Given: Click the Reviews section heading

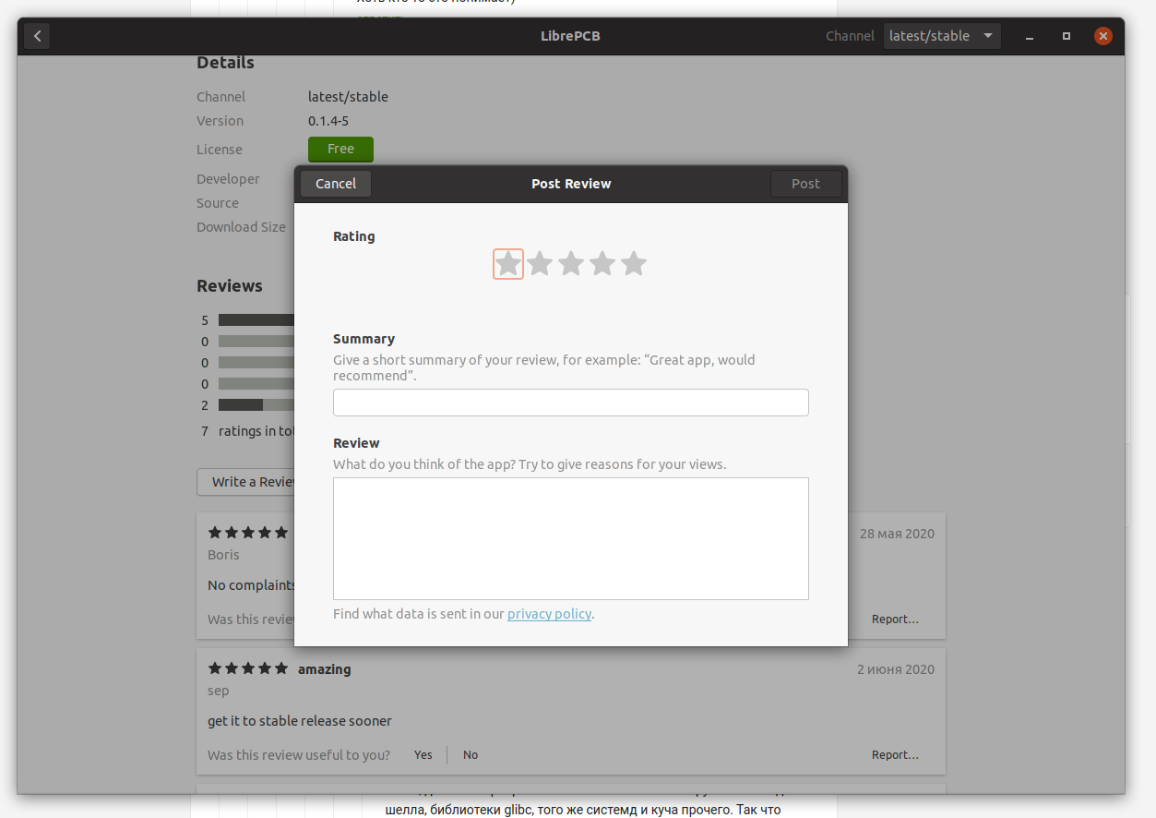Looking at the screenshot, I should click(230, 286).
